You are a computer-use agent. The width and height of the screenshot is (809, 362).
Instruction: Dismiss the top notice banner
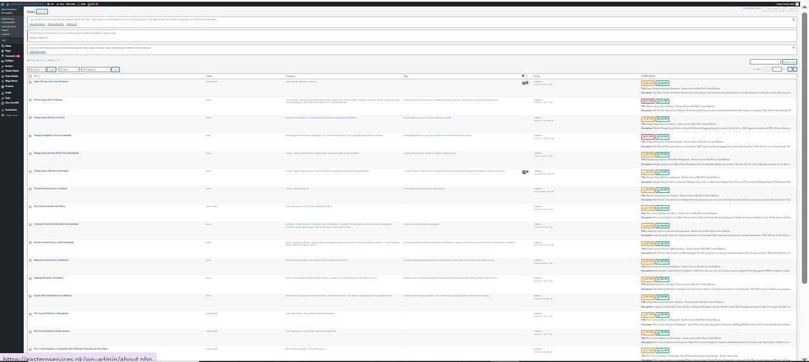click(x=794, y=20)
